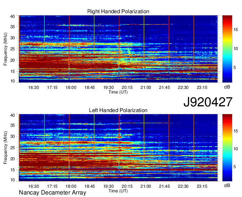Click the 10 dB mark on the Left Handed colorbar
The width and height of the screenshot is (242, 197).
click(x=236, y=149)
